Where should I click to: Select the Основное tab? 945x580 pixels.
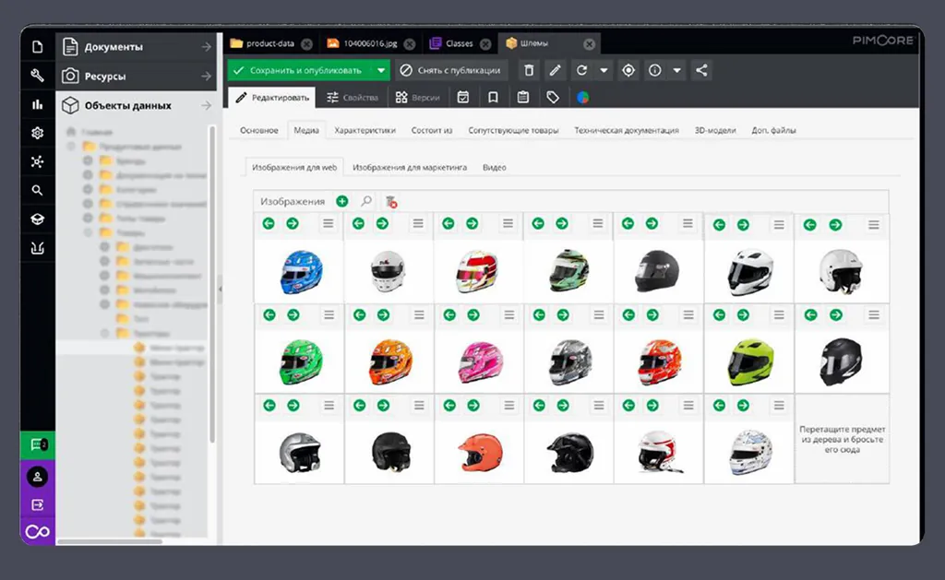pyautogui.click(x=259, y=130)
